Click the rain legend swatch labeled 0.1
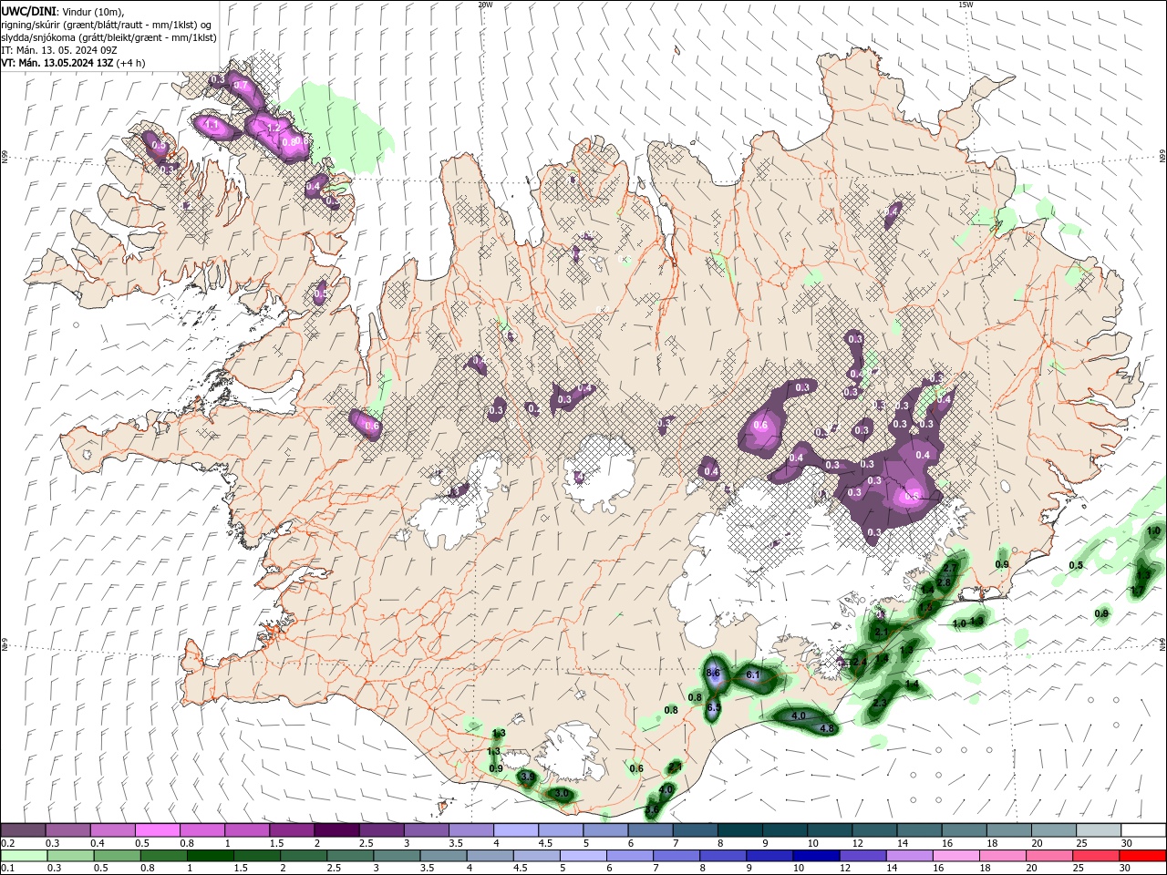 click(24, 856)
